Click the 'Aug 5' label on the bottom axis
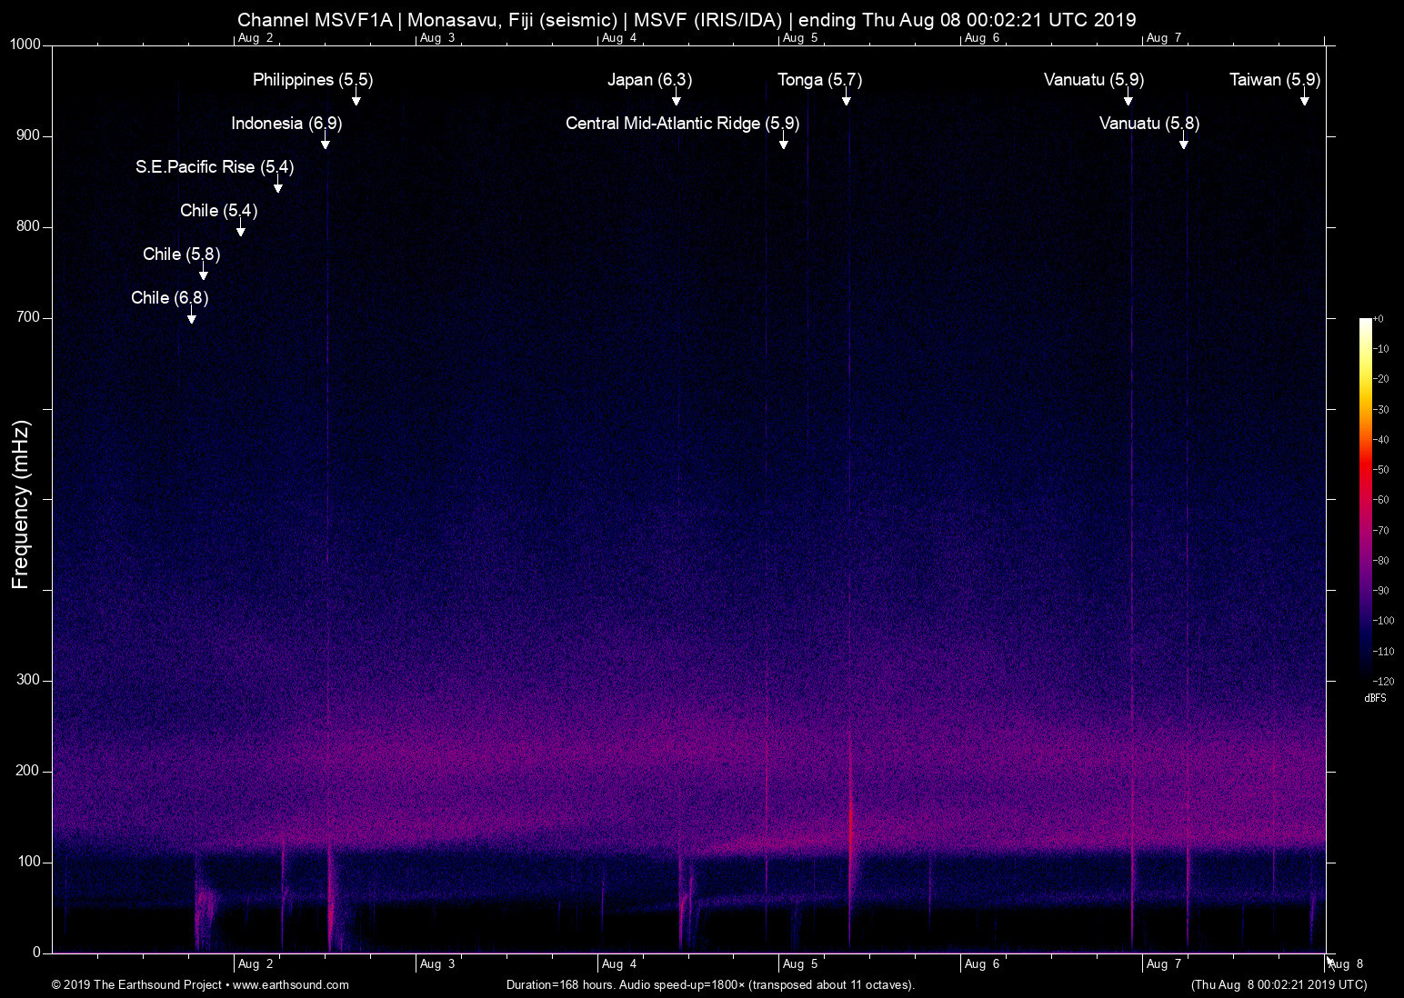This screenshot has height=998, width=1404. [x=800, y=964]
